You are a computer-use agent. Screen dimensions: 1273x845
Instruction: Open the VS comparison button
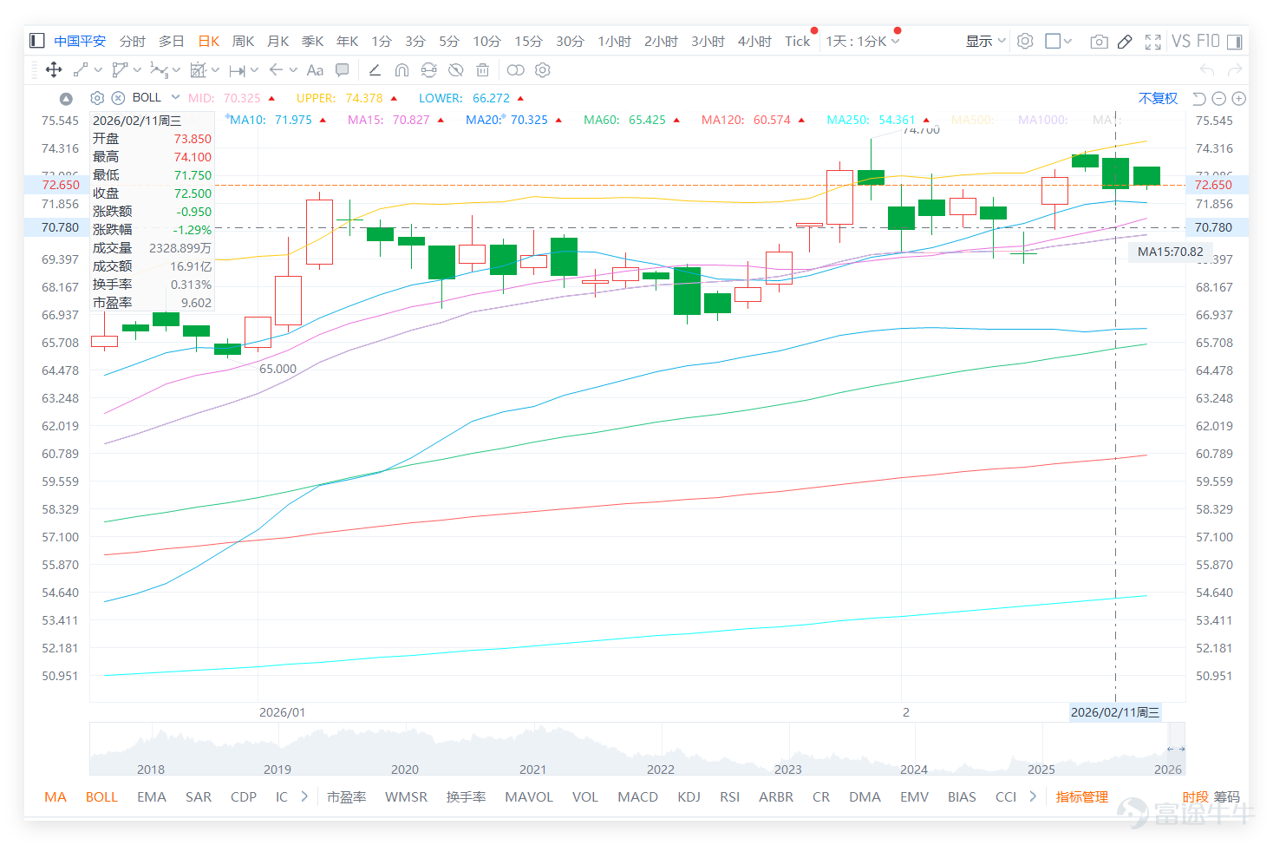click(x=1181, y=41)
